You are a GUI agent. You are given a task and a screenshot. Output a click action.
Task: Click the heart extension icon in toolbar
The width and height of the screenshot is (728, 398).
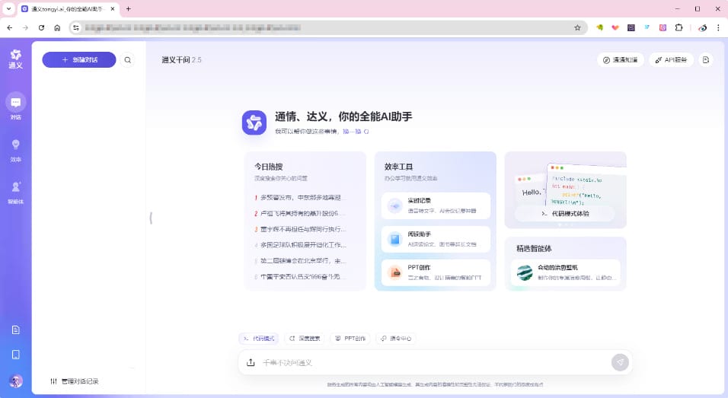point(615,28)
